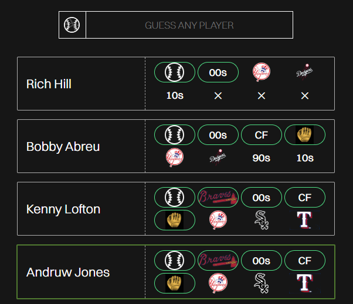Click the baseball icon beside the search box
Viewport: 353px width, 304px height.
coord(73,25)
